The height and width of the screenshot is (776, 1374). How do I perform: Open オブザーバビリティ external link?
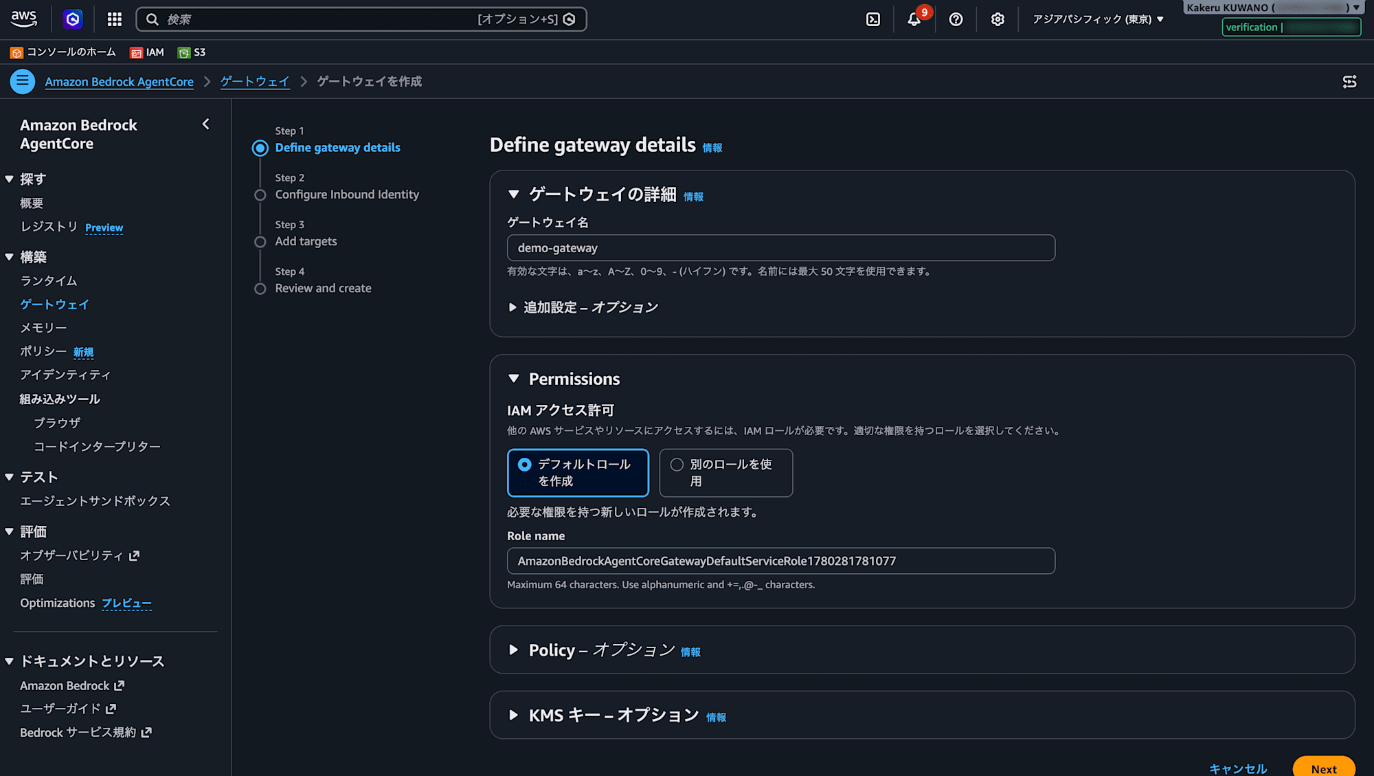(x=80, y=555)
